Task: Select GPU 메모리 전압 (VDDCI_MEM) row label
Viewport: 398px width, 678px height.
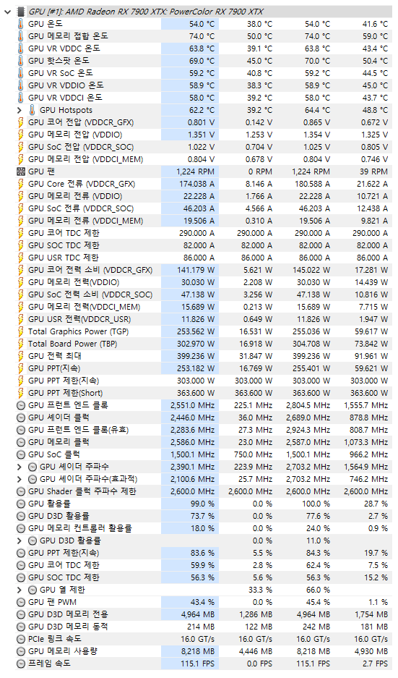Action: coord(85,159)
